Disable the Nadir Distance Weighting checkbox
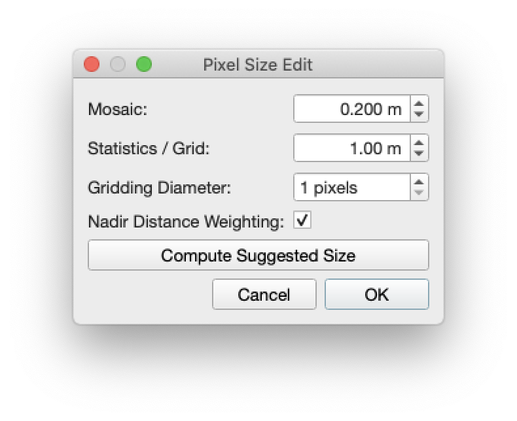The width and height of the screenshot is (517, 421). tap(302, 220)
